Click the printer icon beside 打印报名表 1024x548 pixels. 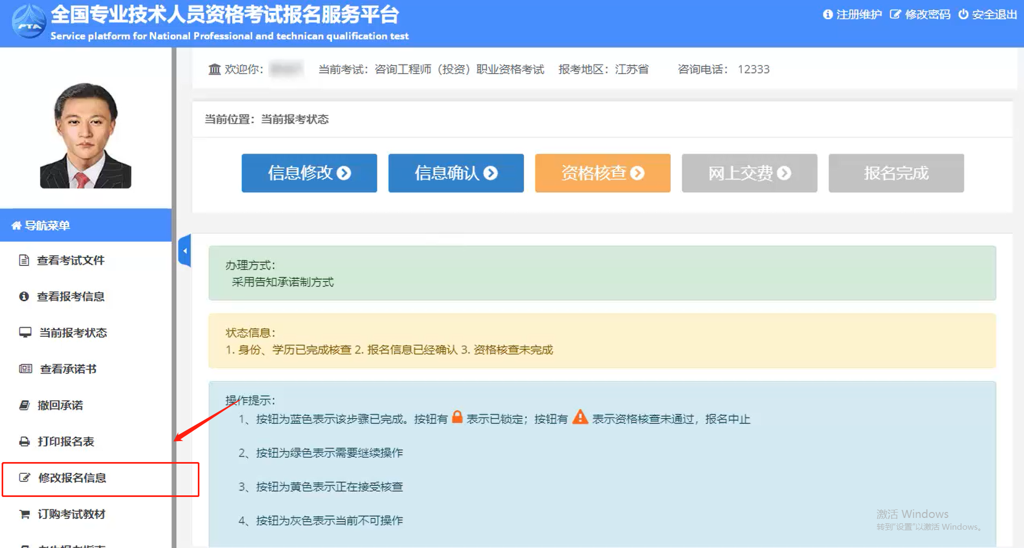tap(25, 442)
